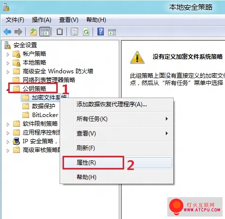Click the blue Back arrow toolbar icon
225x219 pixels.
[7, 32]
